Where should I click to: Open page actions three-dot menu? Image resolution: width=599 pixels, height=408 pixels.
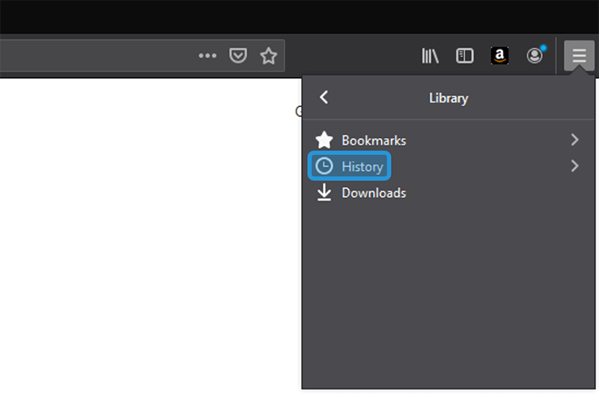click(207, 56)
